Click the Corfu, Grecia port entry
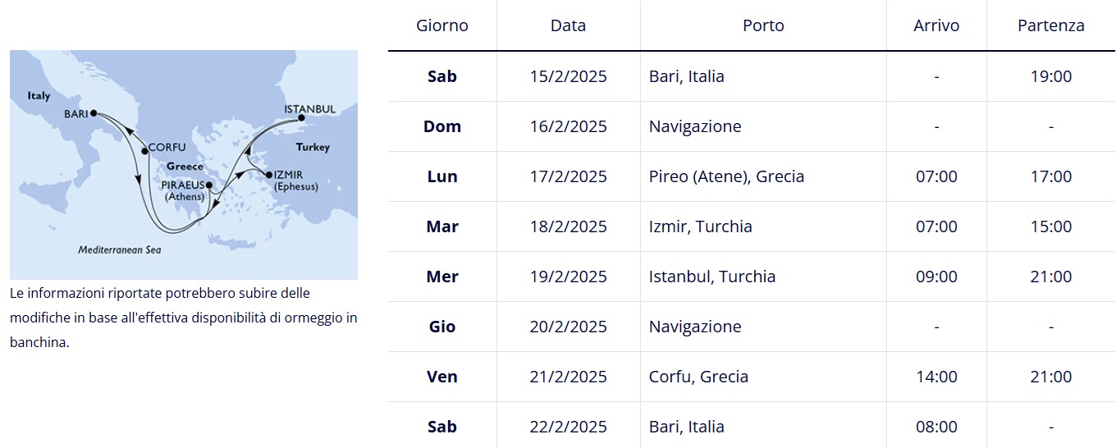 pyautogui.click(x=698, y=377)
